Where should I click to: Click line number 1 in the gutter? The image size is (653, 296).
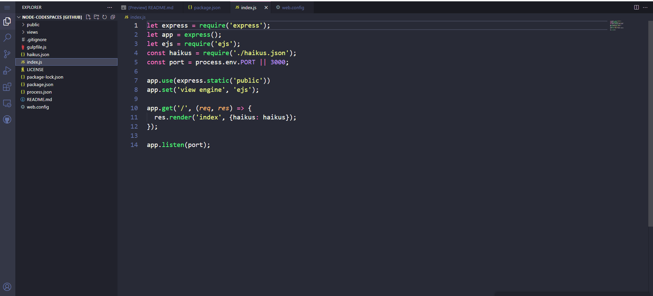click(x=136, y=26)
